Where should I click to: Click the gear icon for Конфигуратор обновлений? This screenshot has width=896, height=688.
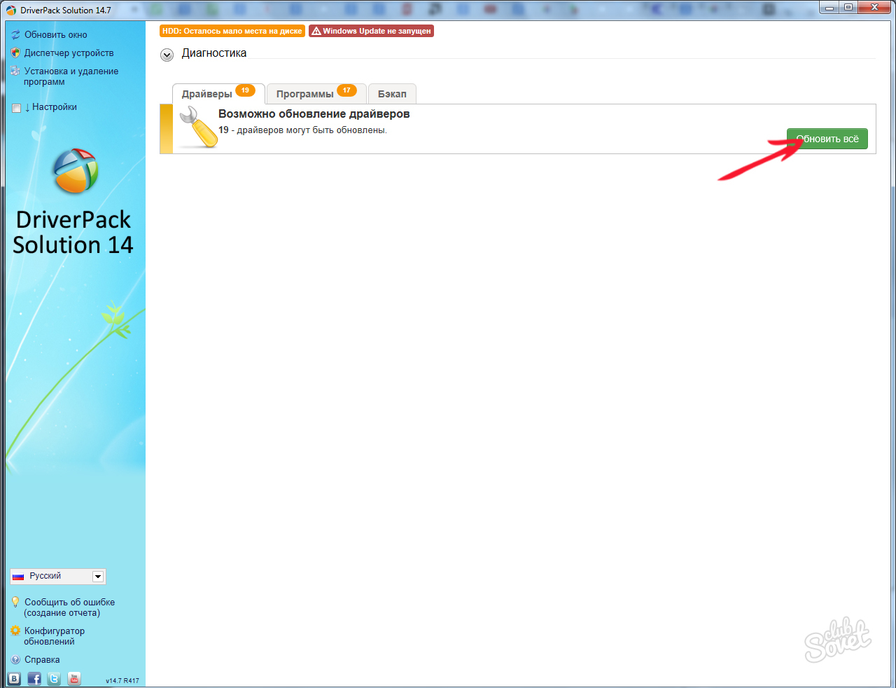[15, 631]
